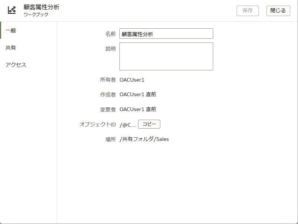Copy the object ID with コピー button
The image size is (298, 224).
[149, 124]
